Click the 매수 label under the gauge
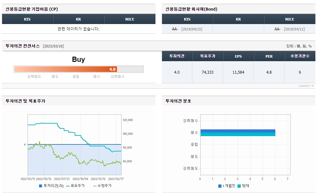This screenshot has width=317, height=196. (x=96, y=76)
